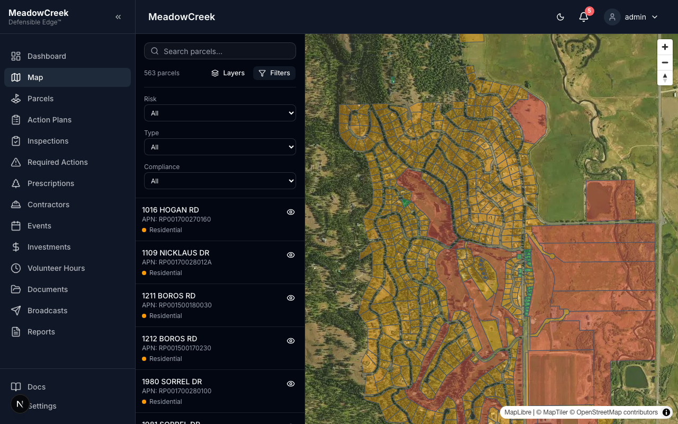Click the MeadowCreek header title
678x424 pixels.
click(182, 17)
